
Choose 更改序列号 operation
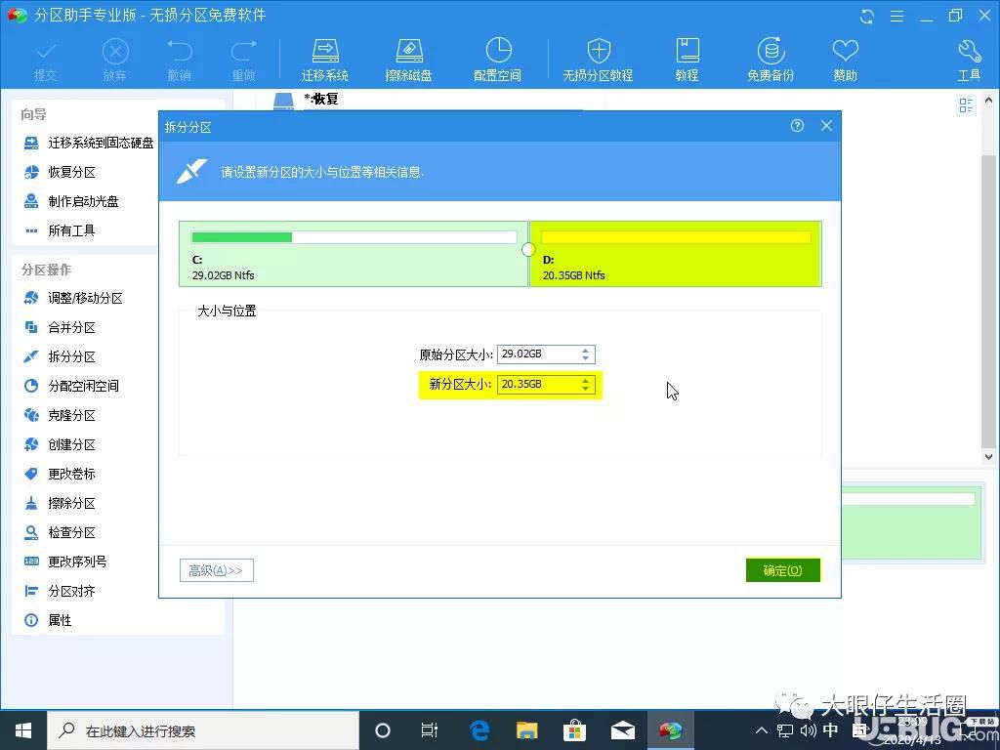[65, 562]
